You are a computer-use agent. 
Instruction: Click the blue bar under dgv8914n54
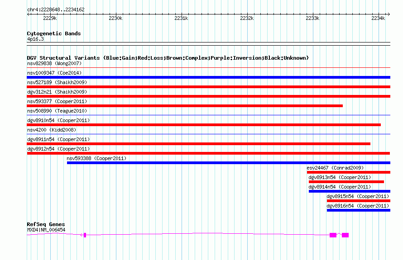349,191
